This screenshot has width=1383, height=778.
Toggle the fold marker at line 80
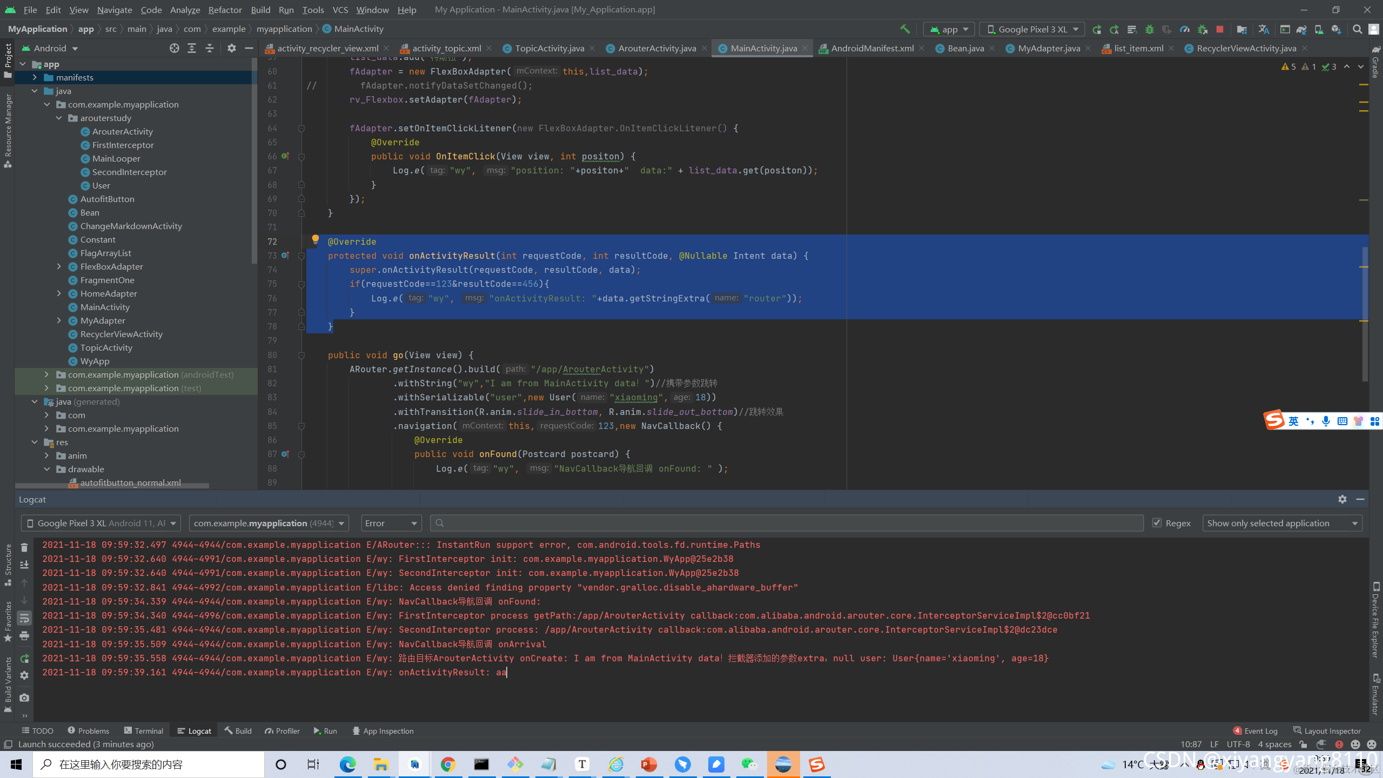[301, 356]
